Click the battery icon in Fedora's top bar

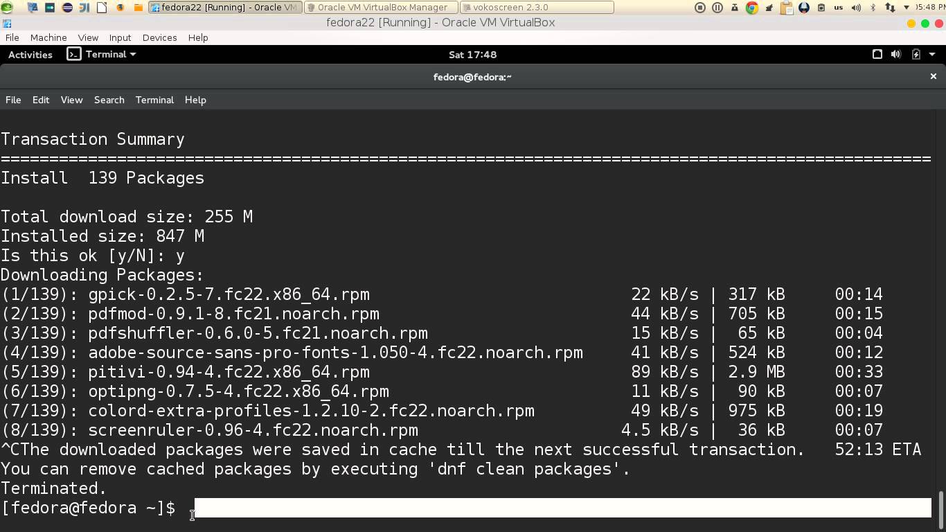click(x=916, y=54)
